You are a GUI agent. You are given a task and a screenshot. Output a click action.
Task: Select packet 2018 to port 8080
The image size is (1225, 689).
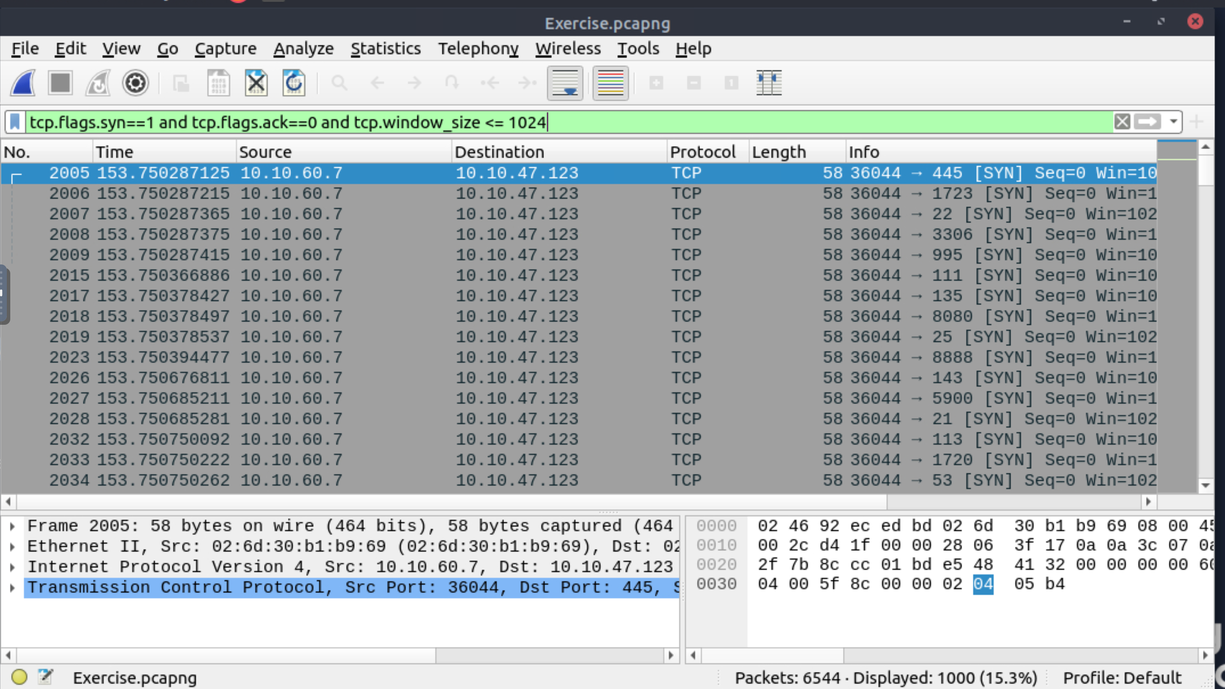(579, 317)
